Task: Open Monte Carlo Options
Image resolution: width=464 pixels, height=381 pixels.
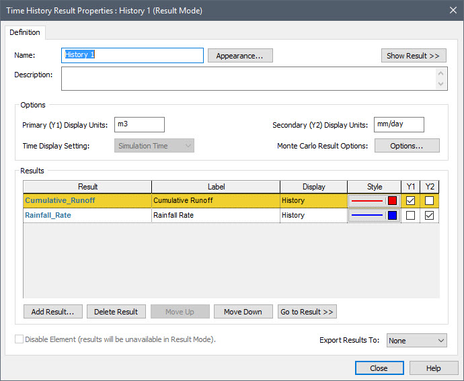Action: click(x=406, y=146)
